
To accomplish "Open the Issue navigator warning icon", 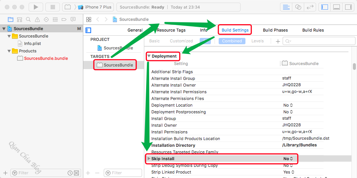I will [x=37, y=19].
